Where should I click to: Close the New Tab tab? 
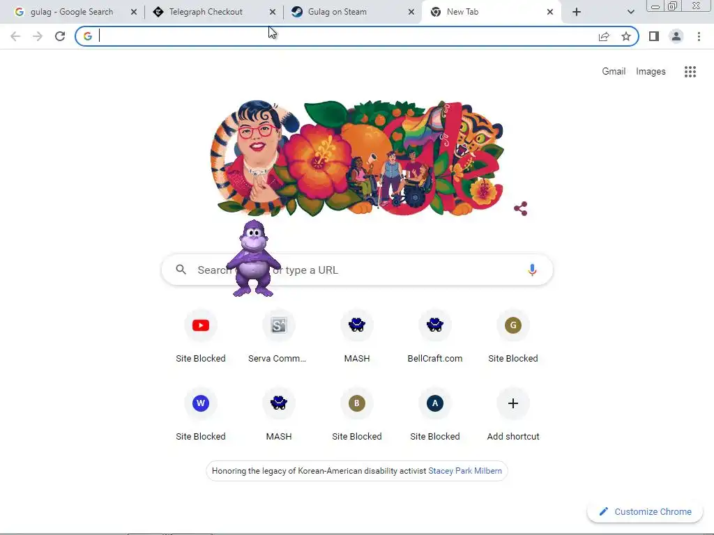550,12
